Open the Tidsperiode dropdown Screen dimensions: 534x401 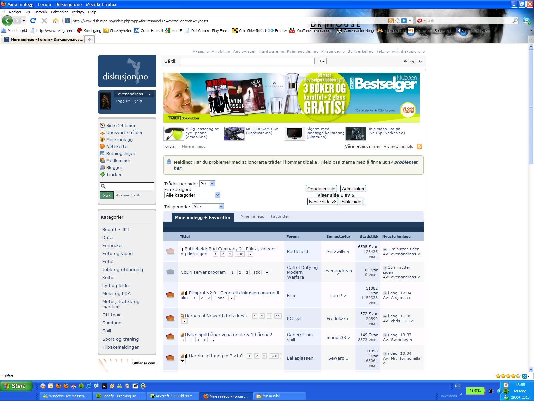click(208, 207)
